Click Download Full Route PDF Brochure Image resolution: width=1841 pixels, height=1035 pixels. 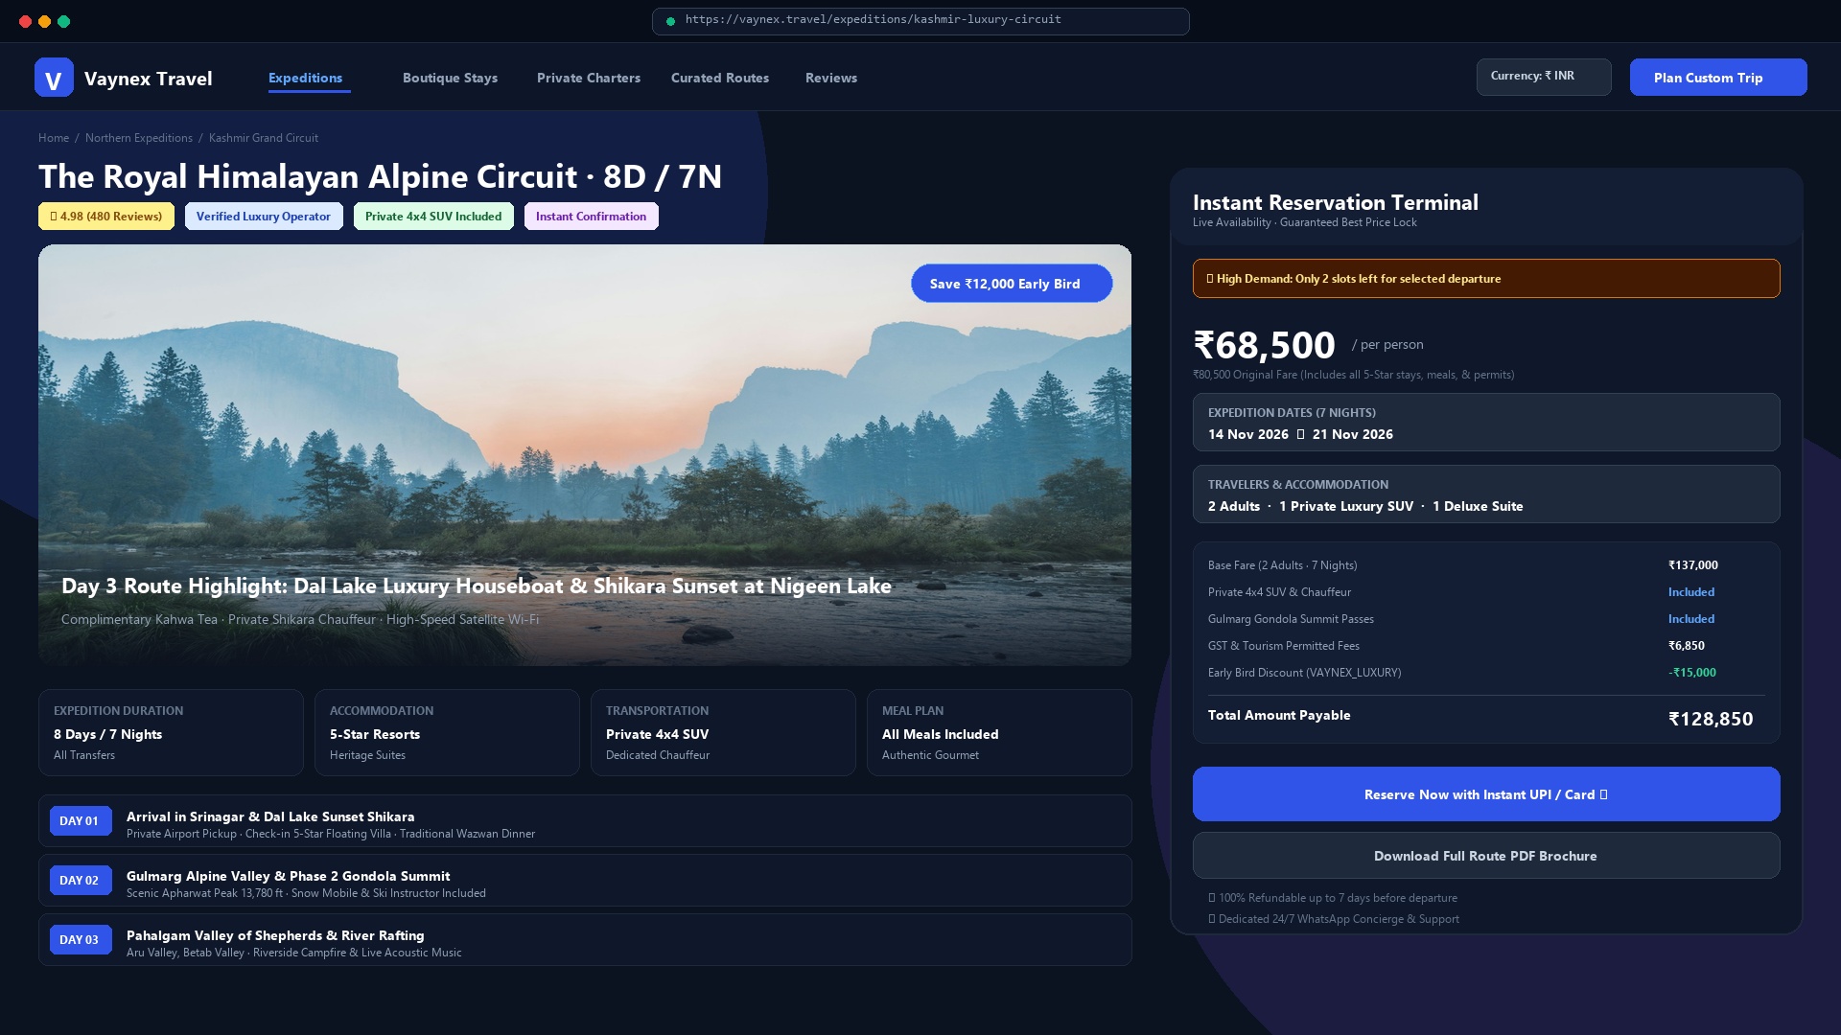pyautogui.click(x=1486, y=856)
